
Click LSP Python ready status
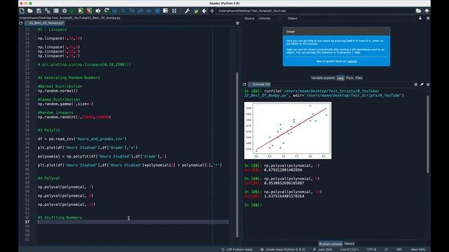click(237, 250)
